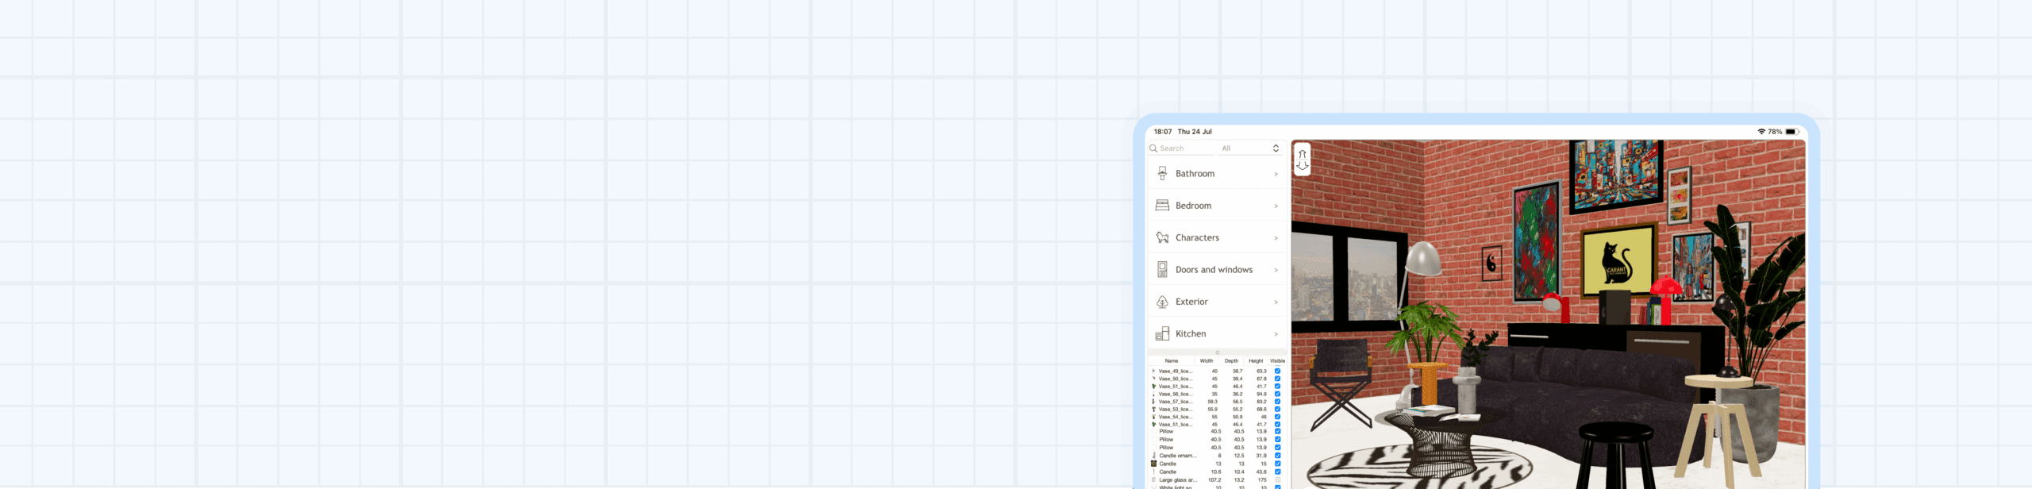Click the Kitchen appliances icon
The height and width of the screenshot is (489, 2032).
pyautogui.click(x=1162, y=334)
